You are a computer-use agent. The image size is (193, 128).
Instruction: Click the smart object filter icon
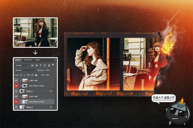[49, 65]
